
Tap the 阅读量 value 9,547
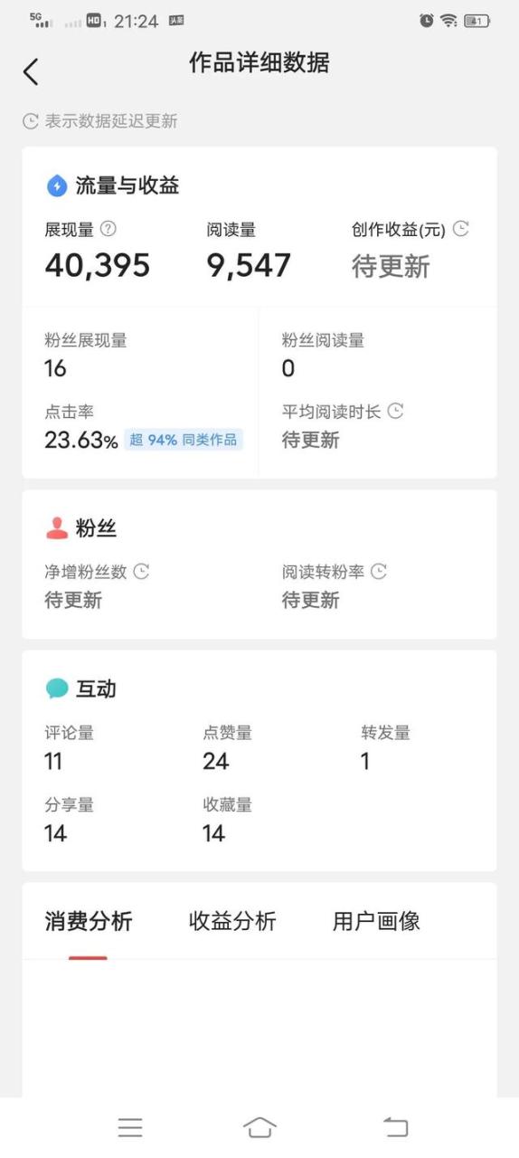(249, 266)
